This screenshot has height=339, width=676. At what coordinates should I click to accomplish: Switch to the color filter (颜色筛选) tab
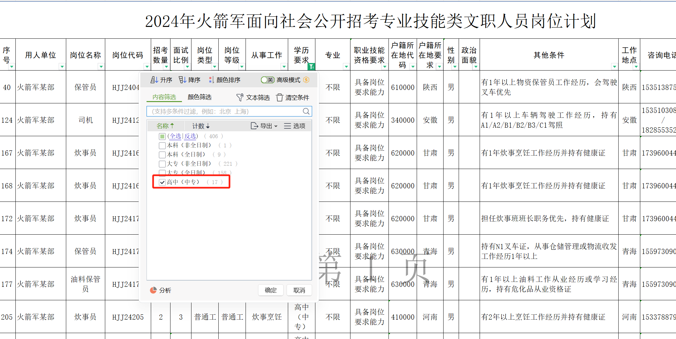[x=199, y=97]
